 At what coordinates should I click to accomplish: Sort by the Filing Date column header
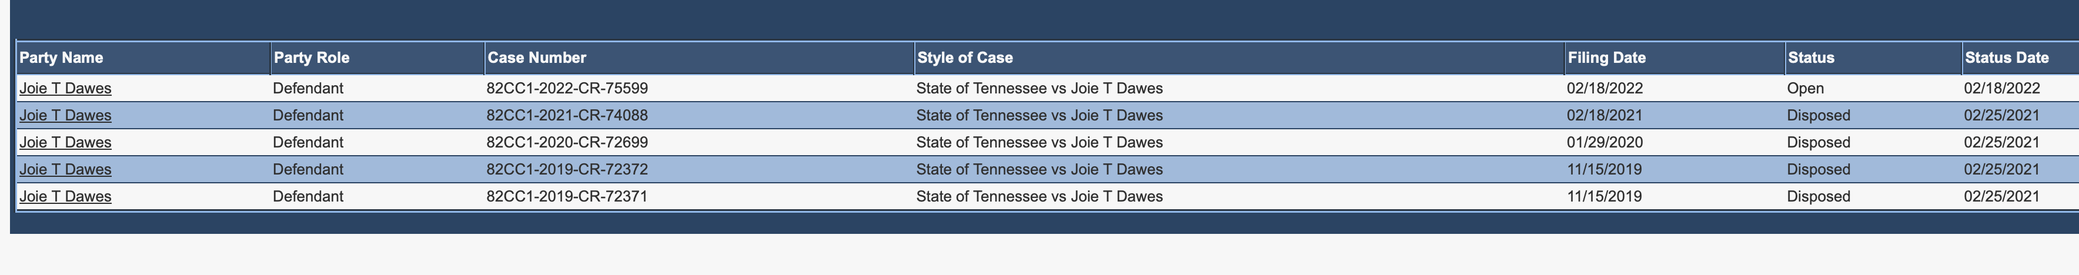(x=1607, y=58)
